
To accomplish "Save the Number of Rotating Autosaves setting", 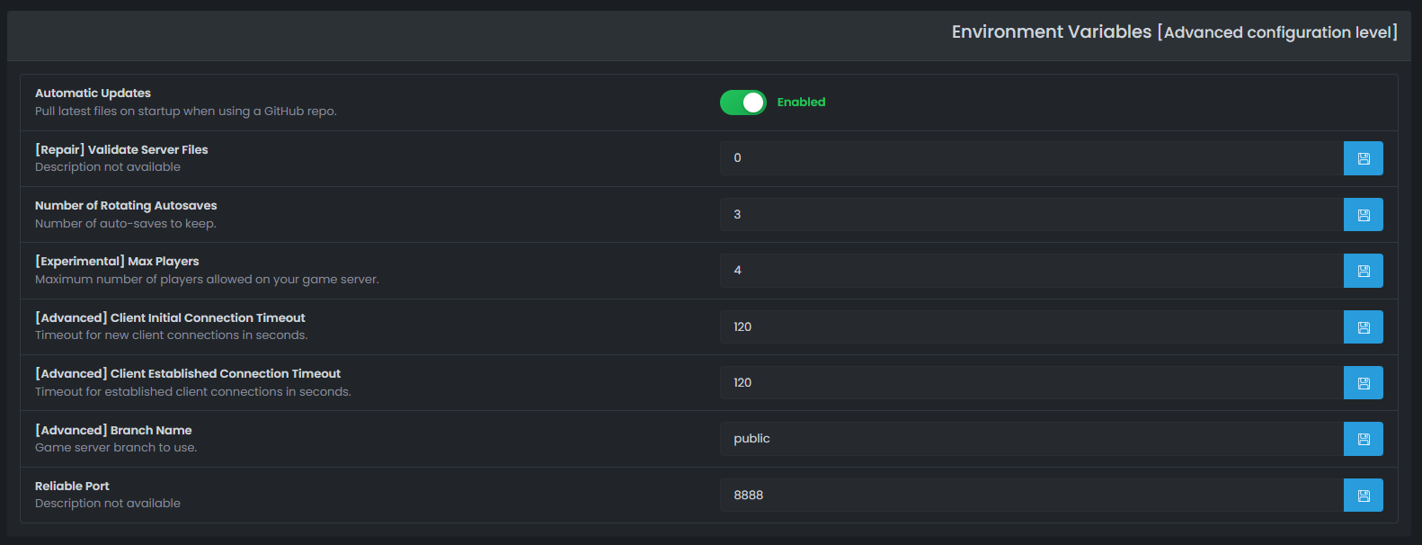I will click(x=1363, y=215).
